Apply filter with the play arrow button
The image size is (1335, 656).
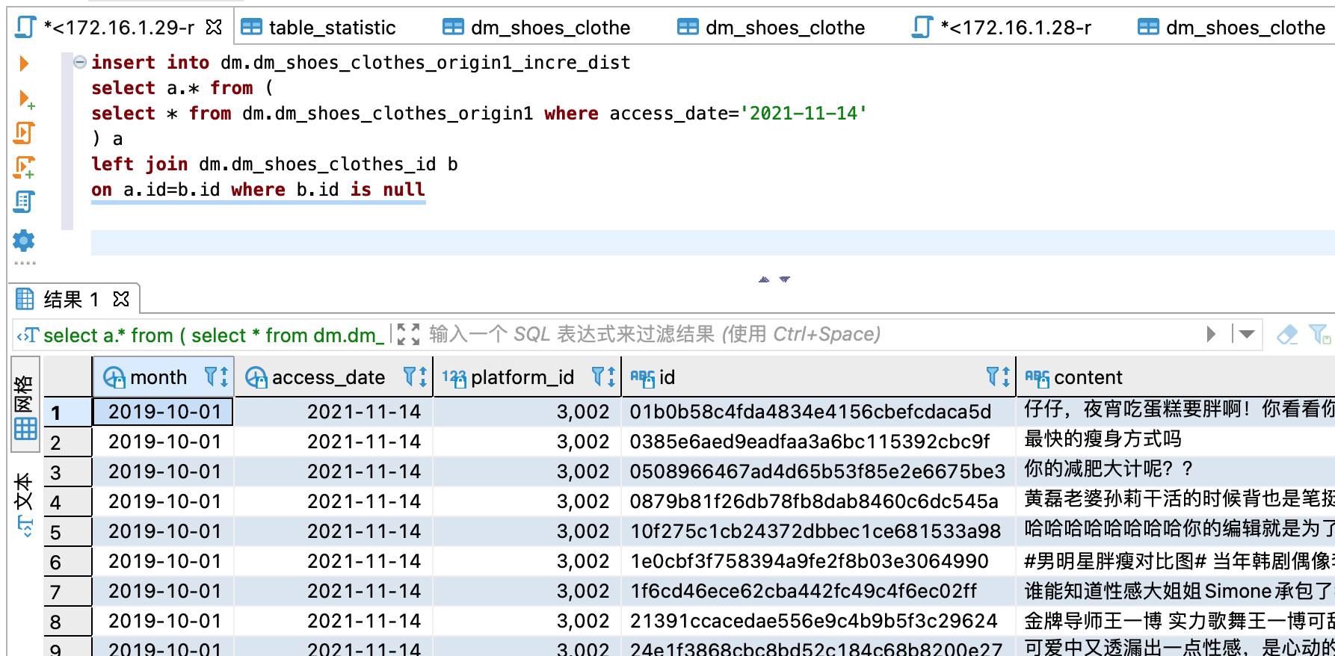tap(1211, 334)
